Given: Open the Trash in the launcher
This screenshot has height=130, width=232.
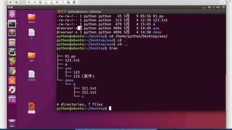Looking at the screenshot, I should (12, 123).
